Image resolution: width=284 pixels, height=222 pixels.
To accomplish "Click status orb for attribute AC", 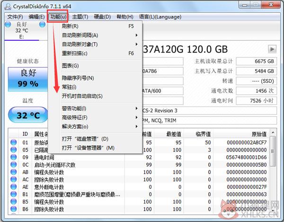I will (14, 179).
